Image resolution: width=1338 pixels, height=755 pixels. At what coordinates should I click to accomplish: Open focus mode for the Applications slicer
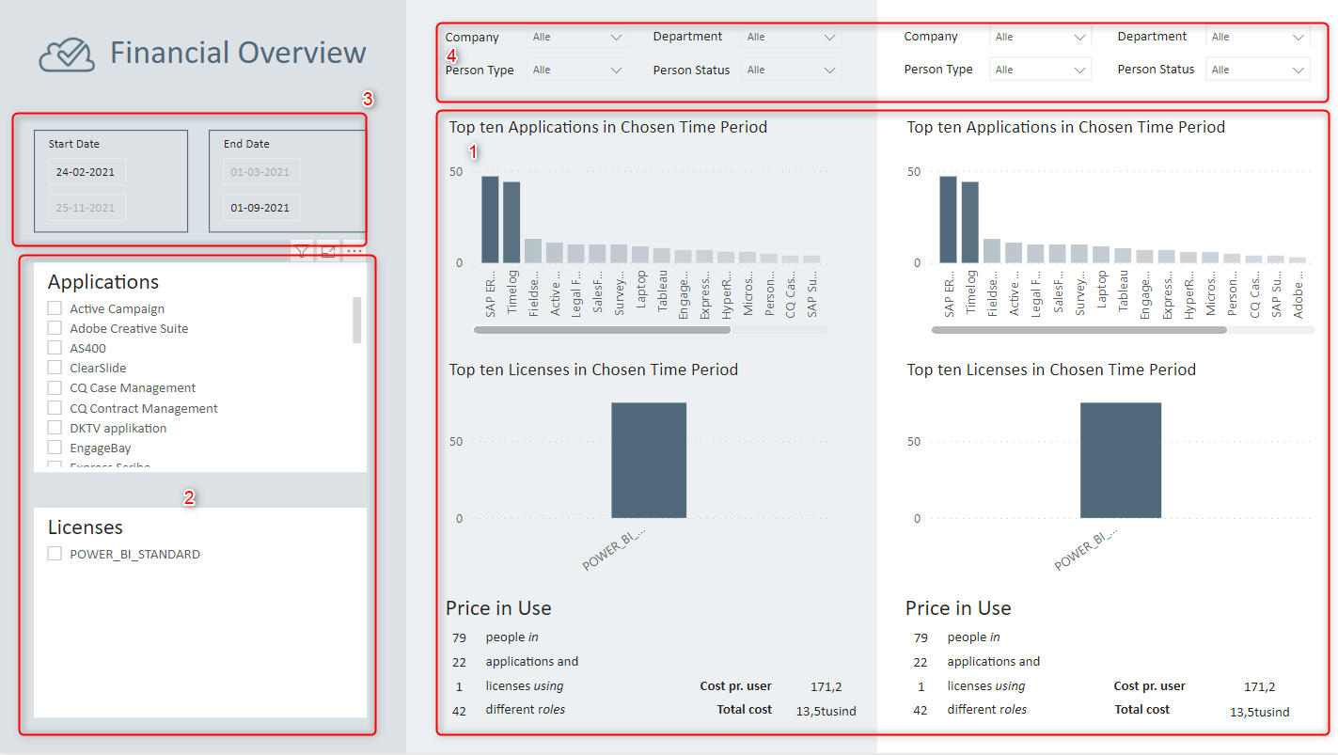point(328,250)
